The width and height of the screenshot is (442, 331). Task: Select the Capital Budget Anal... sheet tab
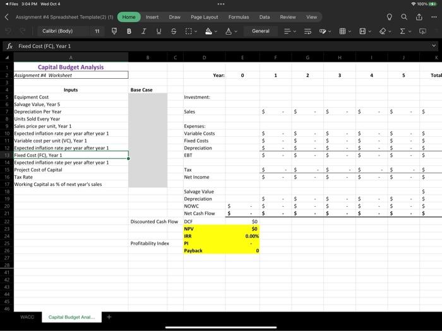point(71,317)
